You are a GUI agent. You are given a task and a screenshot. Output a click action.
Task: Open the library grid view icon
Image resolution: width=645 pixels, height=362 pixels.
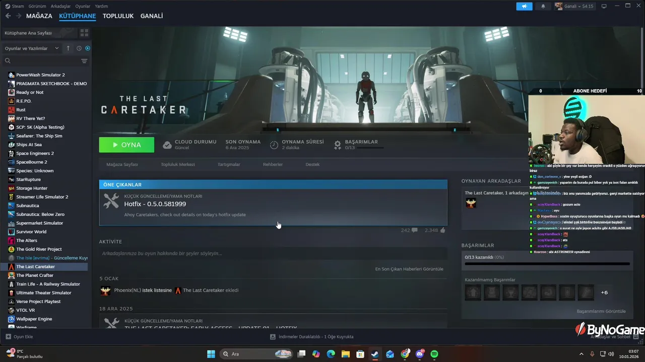click(84, 33)
